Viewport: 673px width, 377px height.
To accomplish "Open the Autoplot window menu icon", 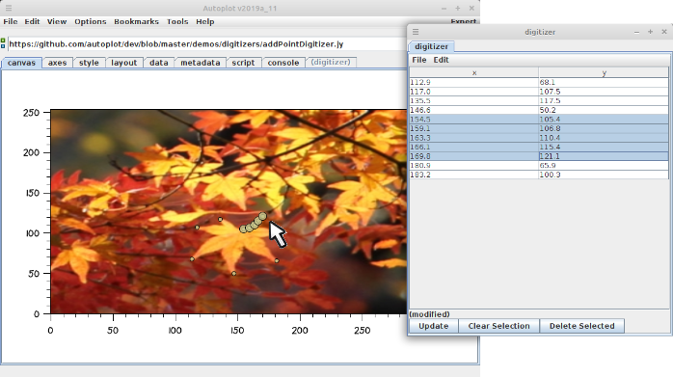I will [9, 8].
